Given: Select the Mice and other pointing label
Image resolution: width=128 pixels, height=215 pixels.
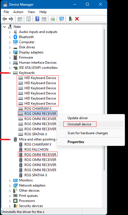Looking at the screenshot, I should (37, 139).
